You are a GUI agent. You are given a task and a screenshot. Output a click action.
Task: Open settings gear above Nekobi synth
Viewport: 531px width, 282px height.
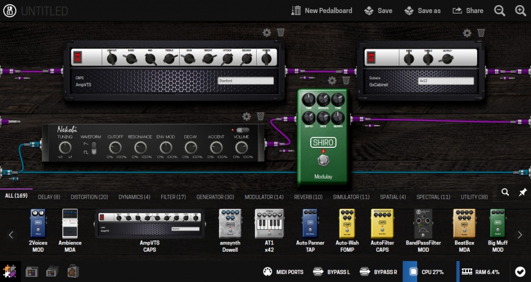tap(247, 117)
